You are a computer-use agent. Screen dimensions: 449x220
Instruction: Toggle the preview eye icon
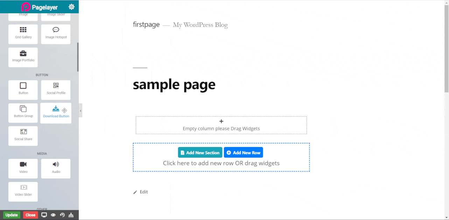[x=53, y=215]
